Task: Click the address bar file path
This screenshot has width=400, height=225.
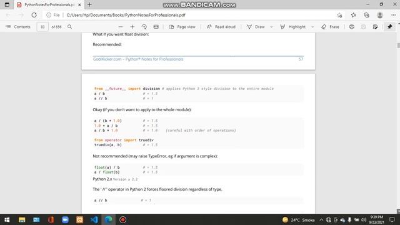Action: 126,15
